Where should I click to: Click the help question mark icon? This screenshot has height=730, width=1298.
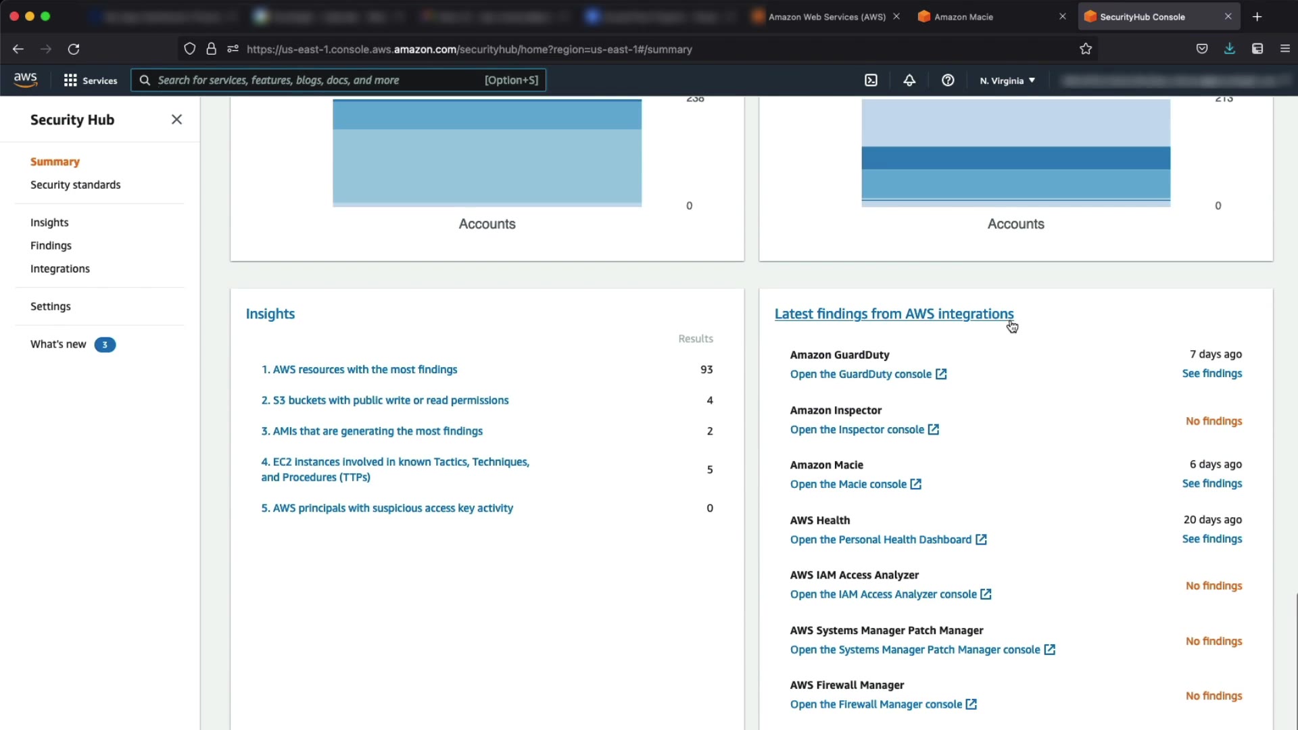[x=948, y=80]
